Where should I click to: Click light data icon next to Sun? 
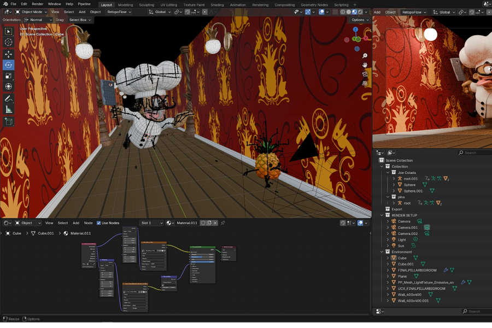(x=413, y=246)
